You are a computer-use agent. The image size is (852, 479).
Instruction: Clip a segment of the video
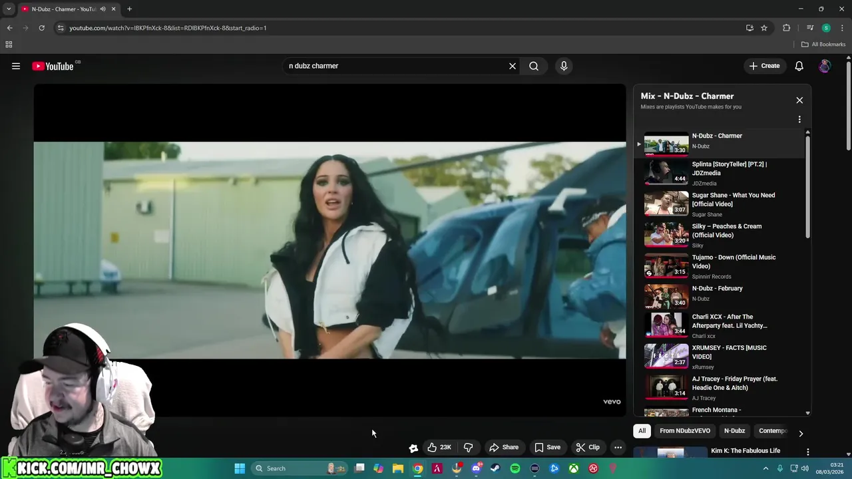click(588, 447)
